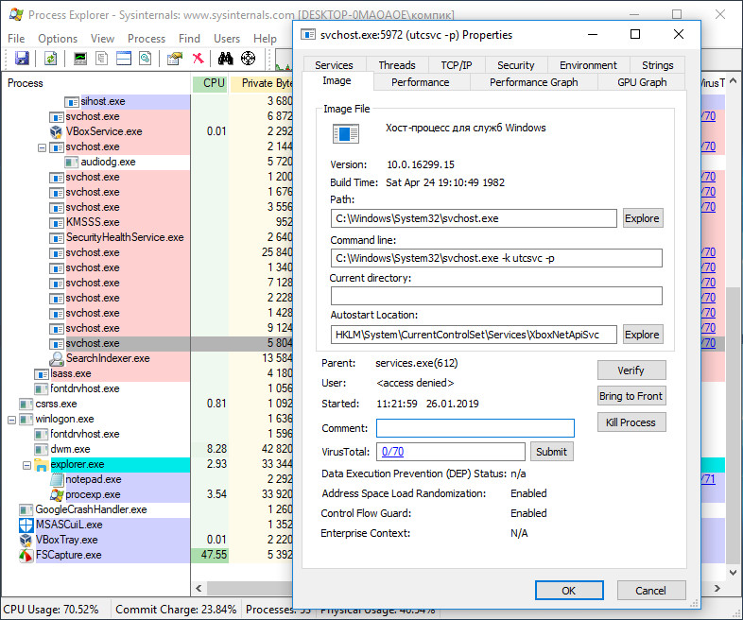Click the SearchIndexer.exe magnifier icon
This screenshot has height=620, width=743.
coord(57,358)
